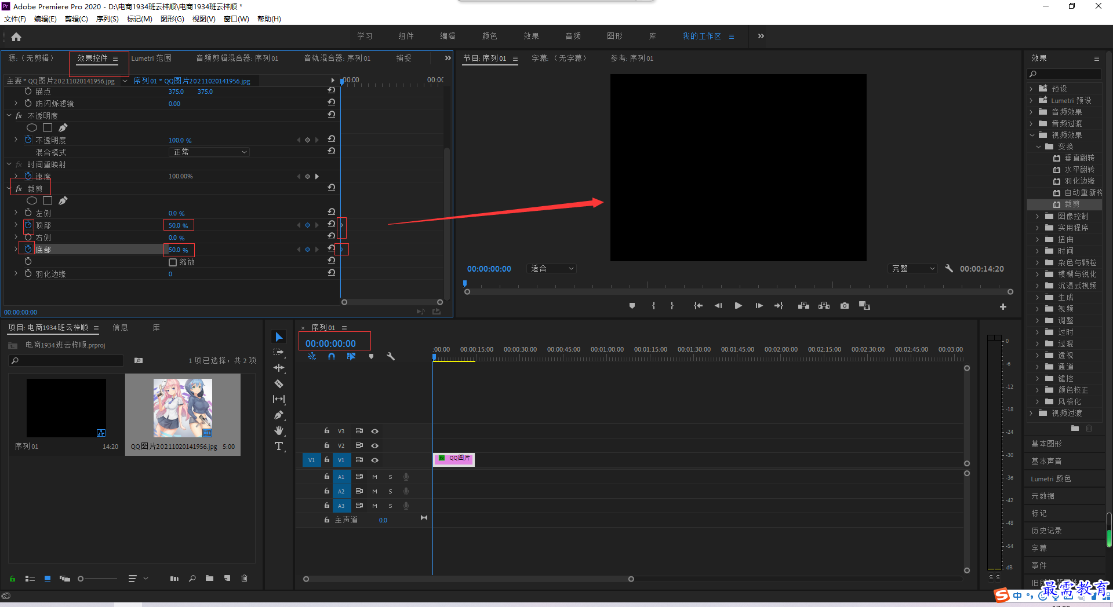Open the button editor plus icon

(x=1003, y=306)
